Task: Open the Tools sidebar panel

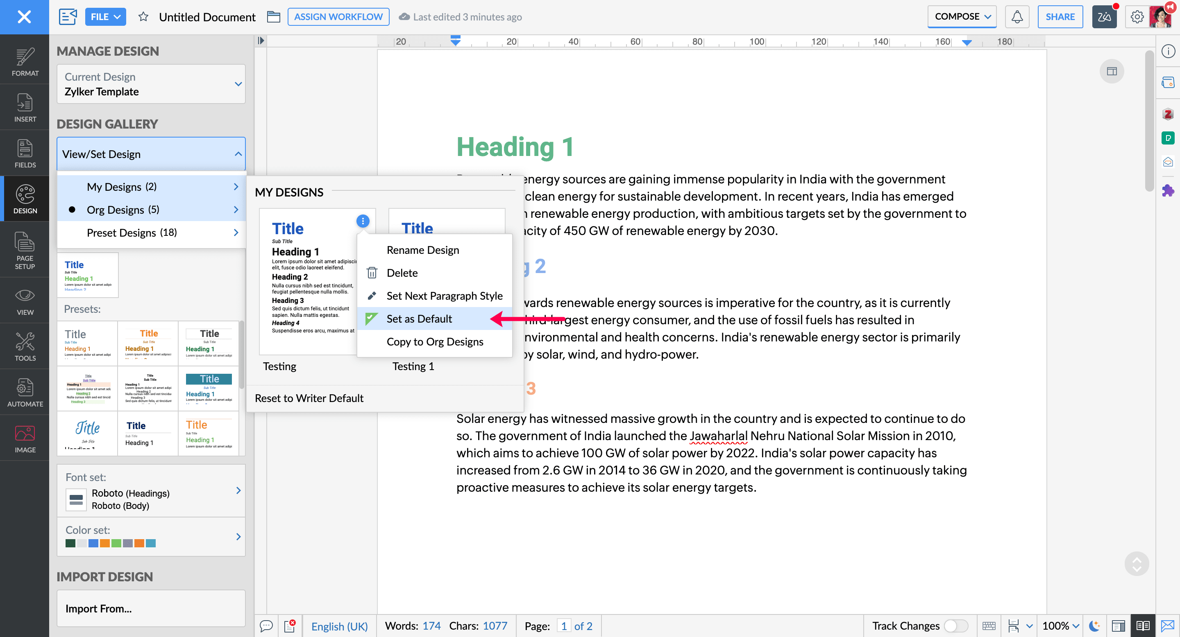Action: point(25,347)
